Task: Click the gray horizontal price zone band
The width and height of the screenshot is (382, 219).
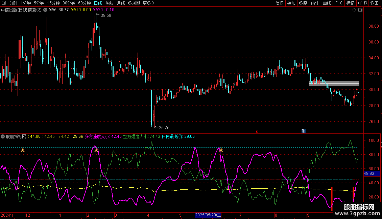Action: pyautogui.click(x=334, y=84)
